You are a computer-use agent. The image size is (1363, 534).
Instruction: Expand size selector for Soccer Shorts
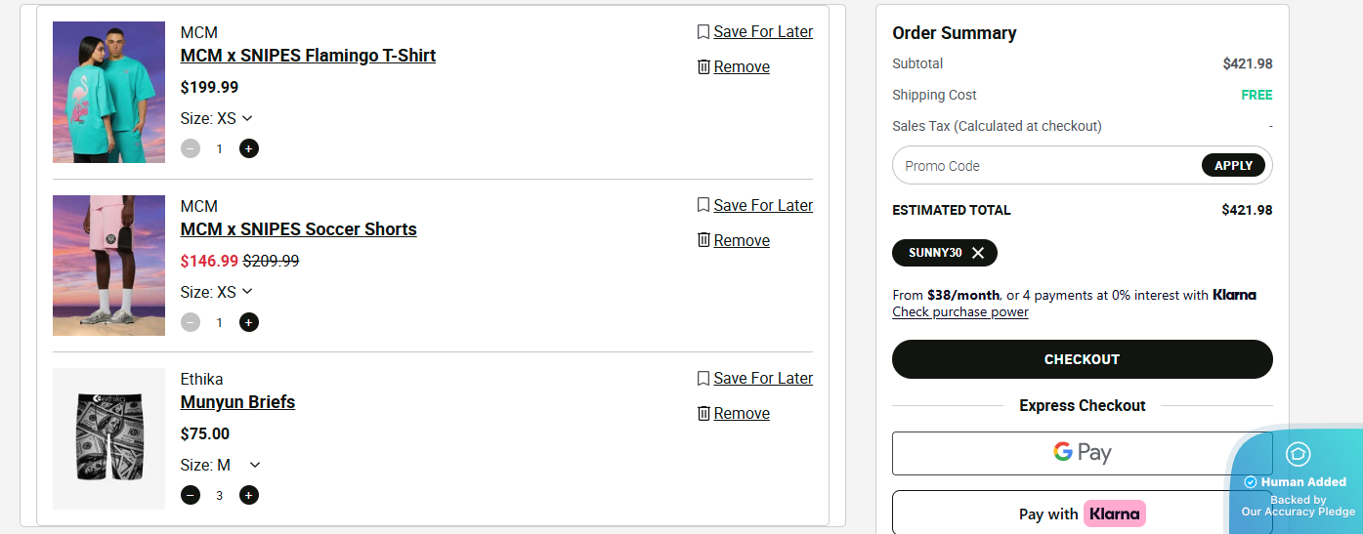click(x=246, y=292)
